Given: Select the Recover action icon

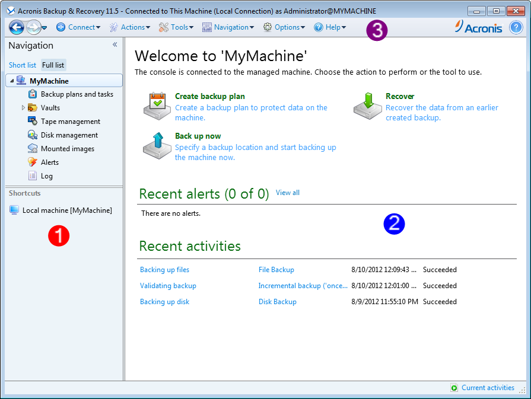Looking at the screenshot, I should coord(367,102).
